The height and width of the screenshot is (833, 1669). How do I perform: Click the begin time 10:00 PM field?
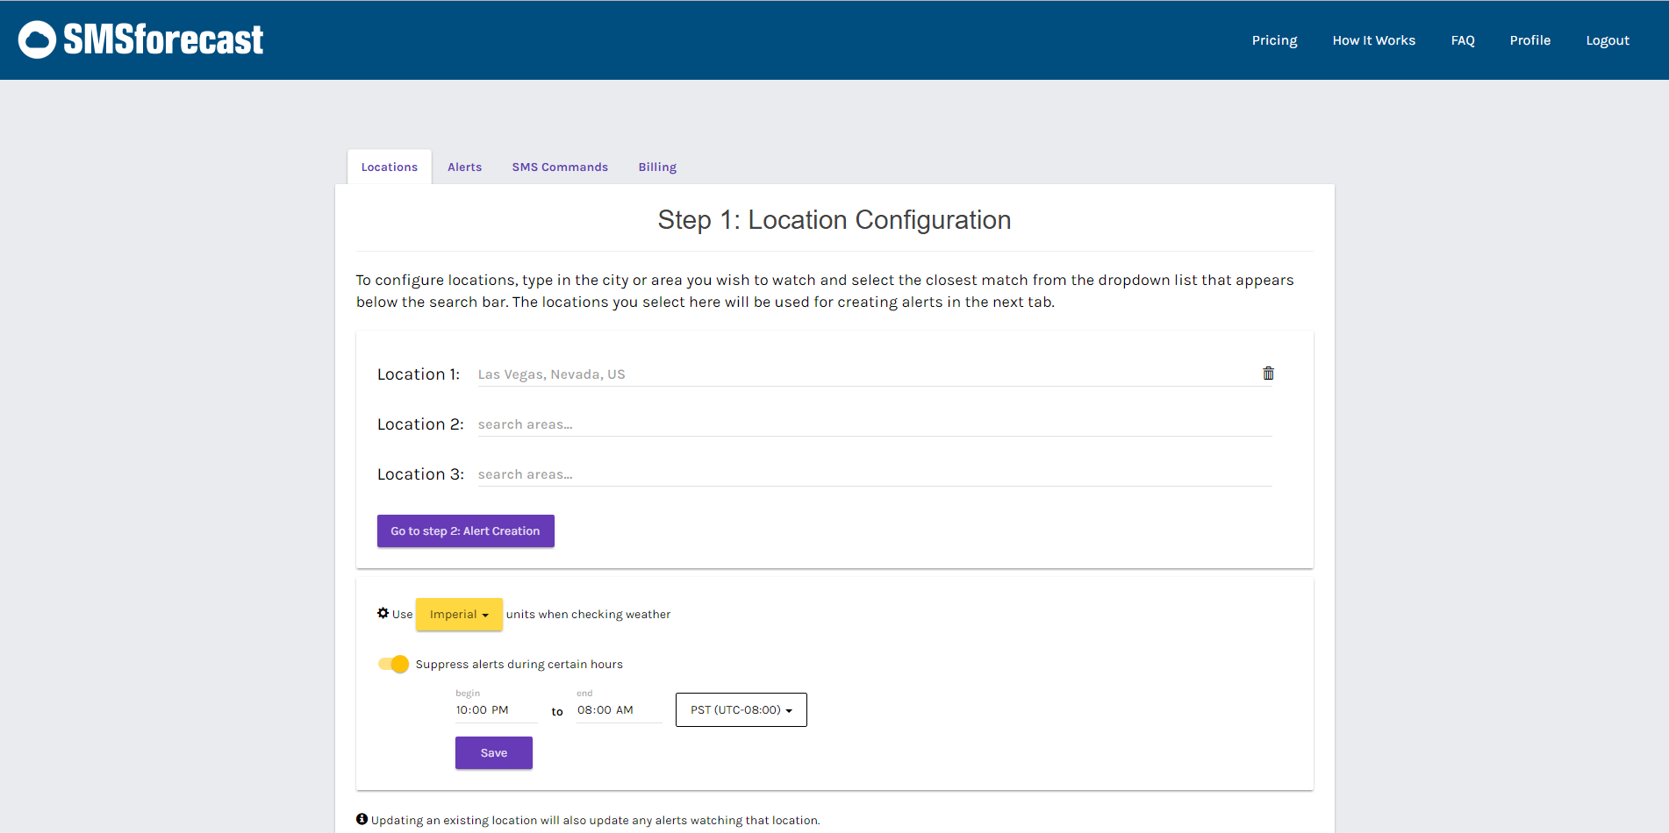[497, 710]
